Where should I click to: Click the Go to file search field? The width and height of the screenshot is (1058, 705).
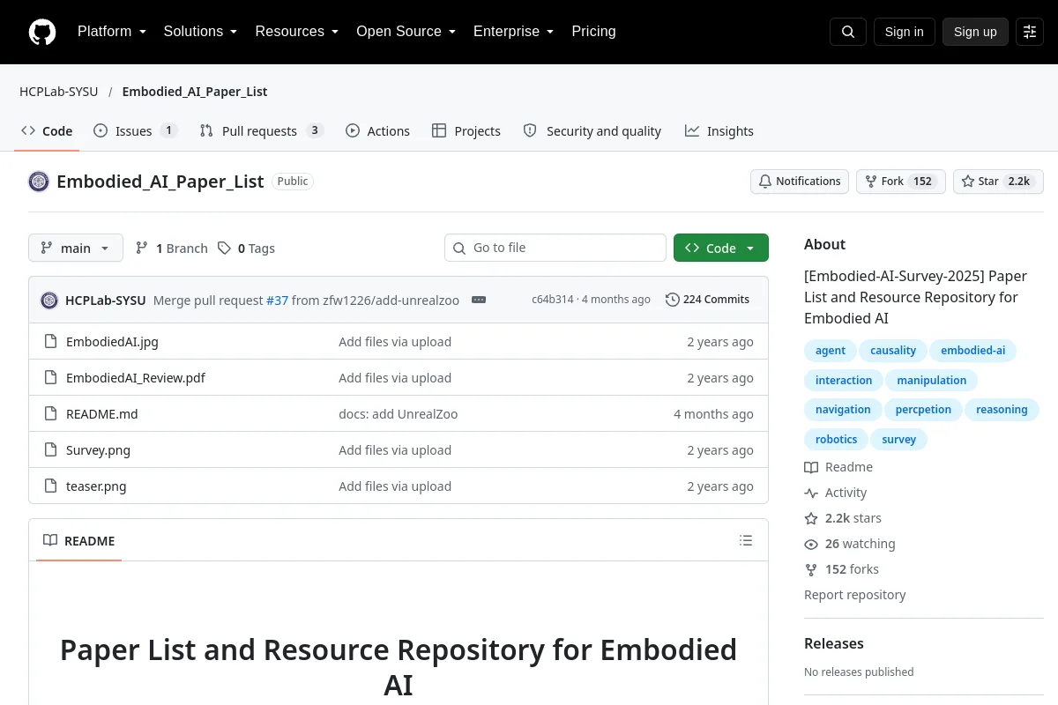tap(555, 249)
